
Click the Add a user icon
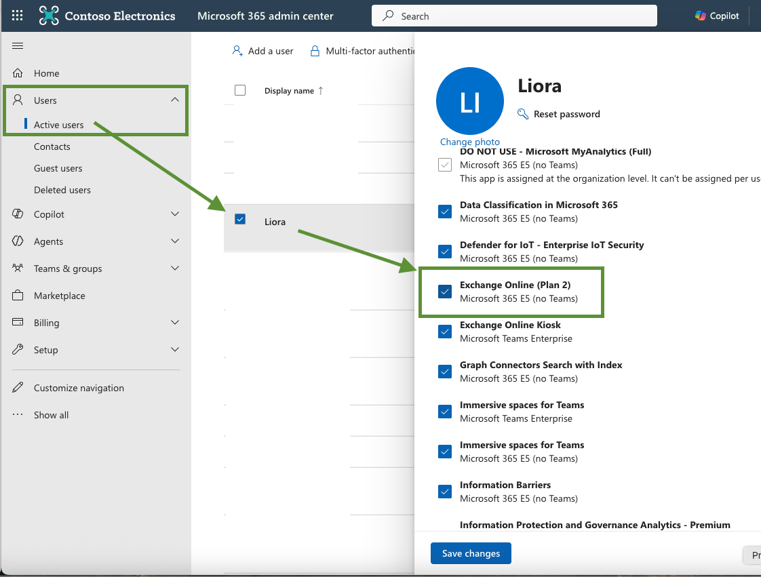click(x=237, y=51)
